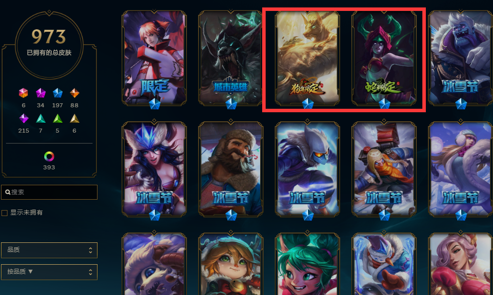Click the rainbow chroma ring icon above 393

[x=49, y=156]
